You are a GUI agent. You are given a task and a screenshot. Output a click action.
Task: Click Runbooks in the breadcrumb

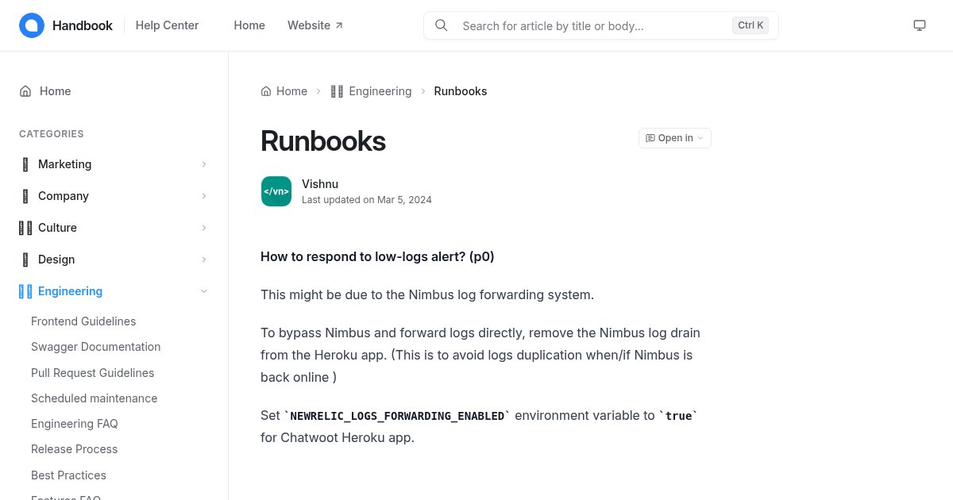(461, 91)
